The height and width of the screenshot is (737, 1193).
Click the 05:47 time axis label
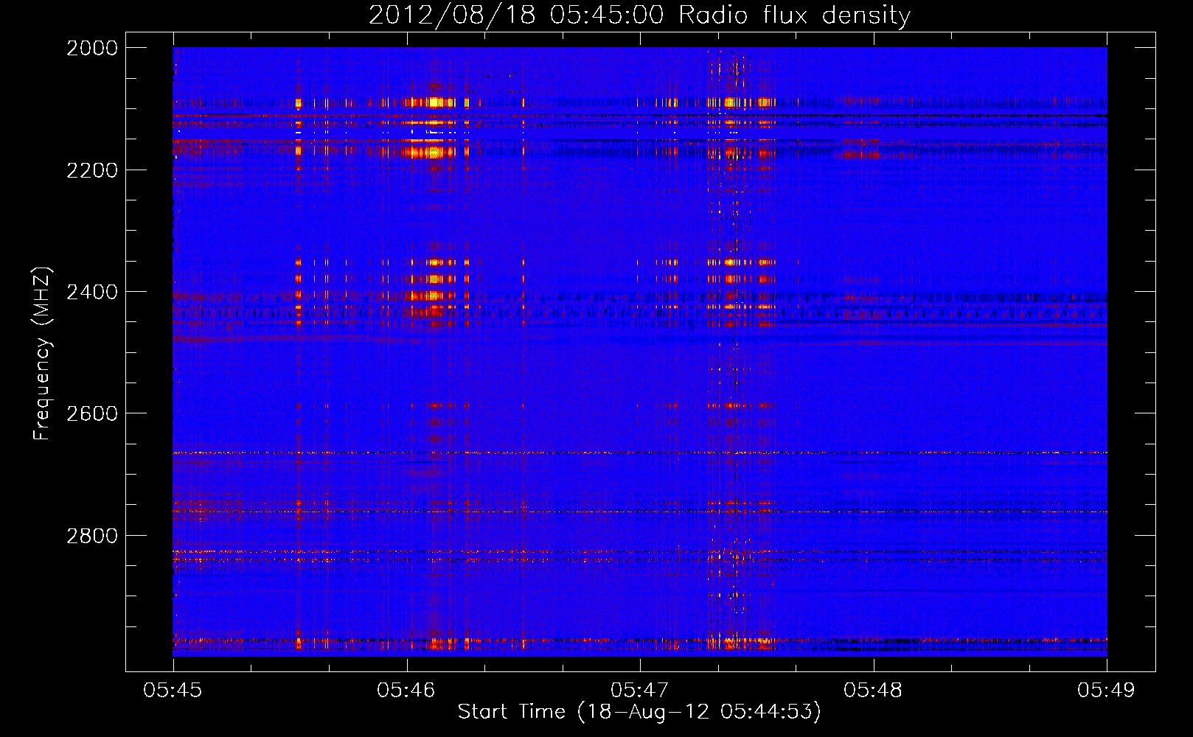click(640, 690)
